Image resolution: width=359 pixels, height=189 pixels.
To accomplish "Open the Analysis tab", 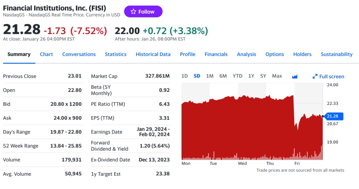I will coord(246,54).
